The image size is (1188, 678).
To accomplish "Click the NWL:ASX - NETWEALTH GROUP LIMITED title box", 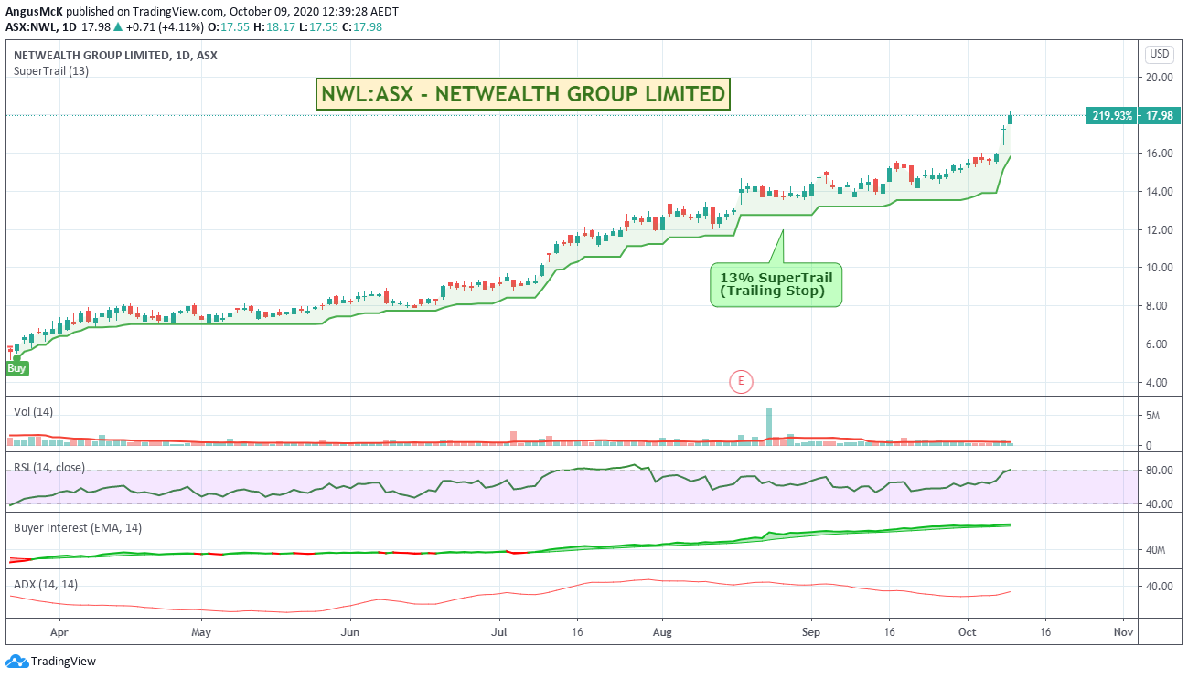I will [x=523, y=94].
